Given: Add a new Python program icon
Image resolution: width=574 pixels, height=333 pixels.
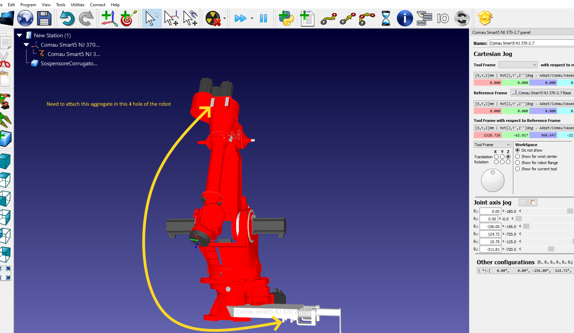Looking at the screenshot, I should 286,18.
